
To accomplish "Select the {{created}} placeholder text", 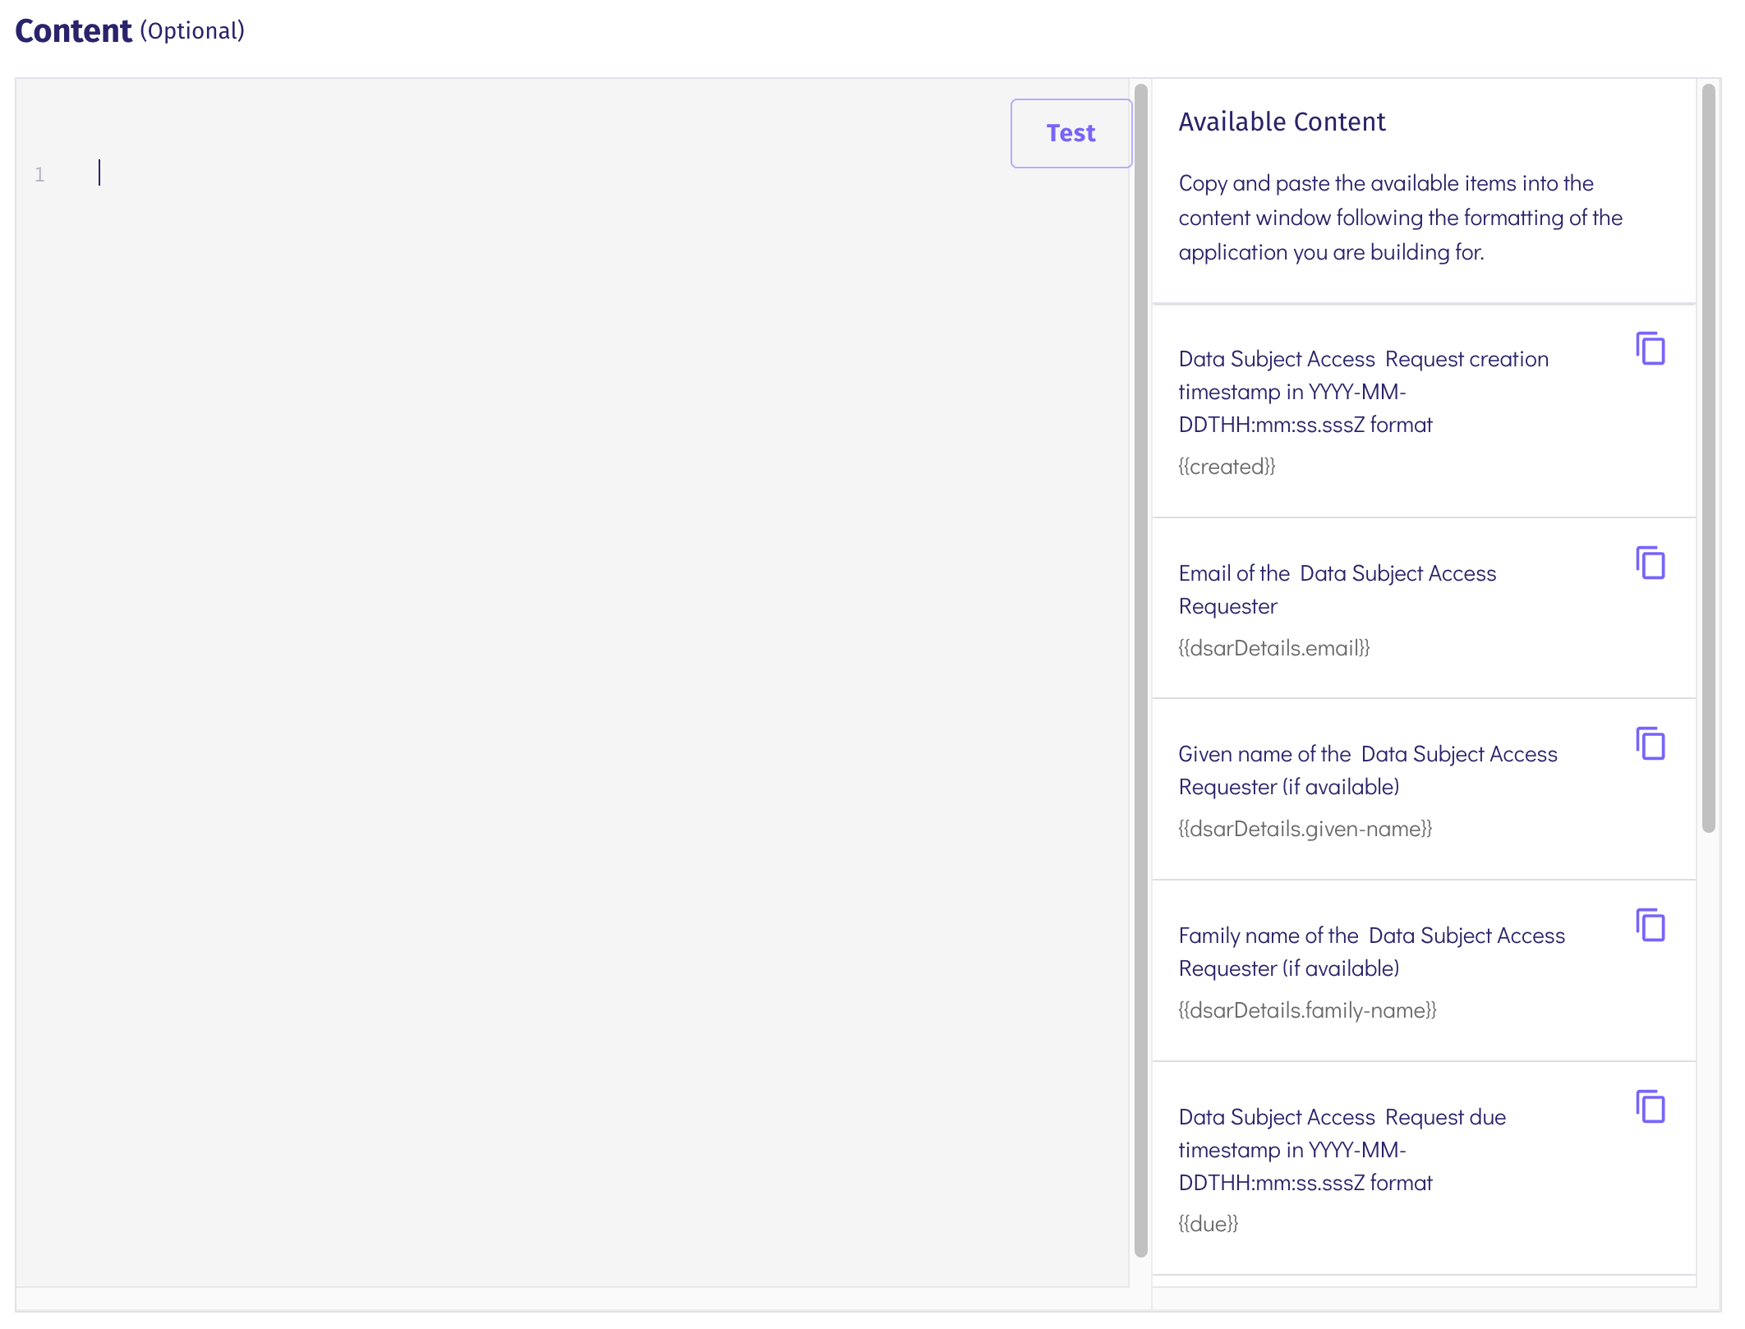I will [x=1227, y=466].
